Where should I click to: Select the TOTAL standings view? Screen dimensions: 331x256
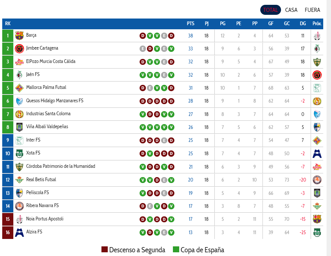pos(270,10)
